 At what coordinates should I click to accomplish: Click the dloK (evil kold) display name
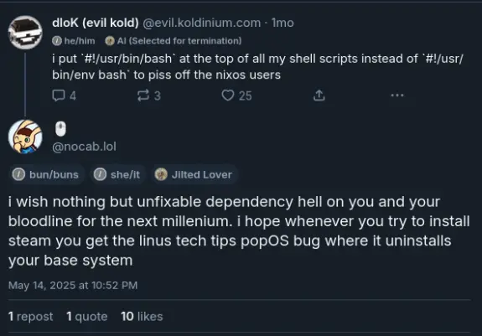96,23
